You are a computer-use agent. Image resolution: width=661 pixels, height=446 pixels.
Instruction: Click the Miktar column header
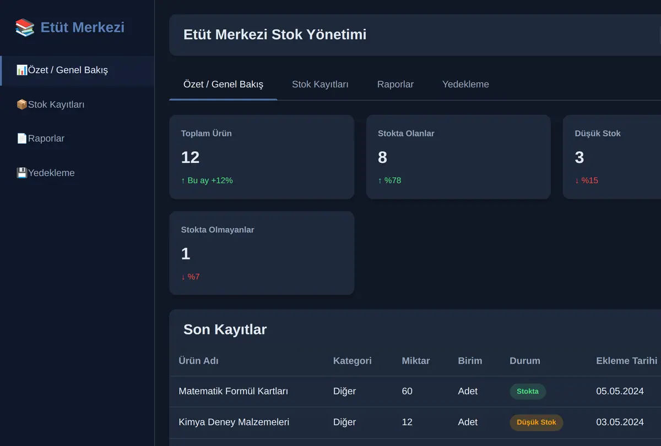pos(416,361)
